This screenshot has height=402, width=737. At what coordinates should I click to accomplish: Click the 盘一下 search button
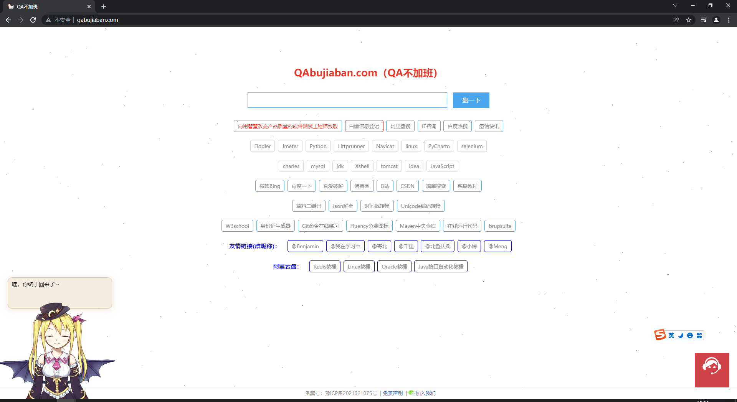[471, 100]
